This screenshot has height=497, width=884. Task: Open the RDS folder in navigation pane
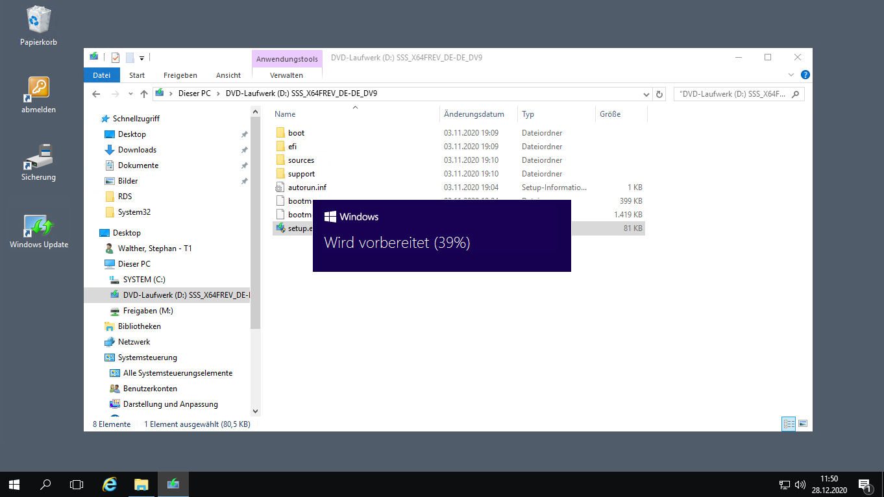tap(125, 197)
